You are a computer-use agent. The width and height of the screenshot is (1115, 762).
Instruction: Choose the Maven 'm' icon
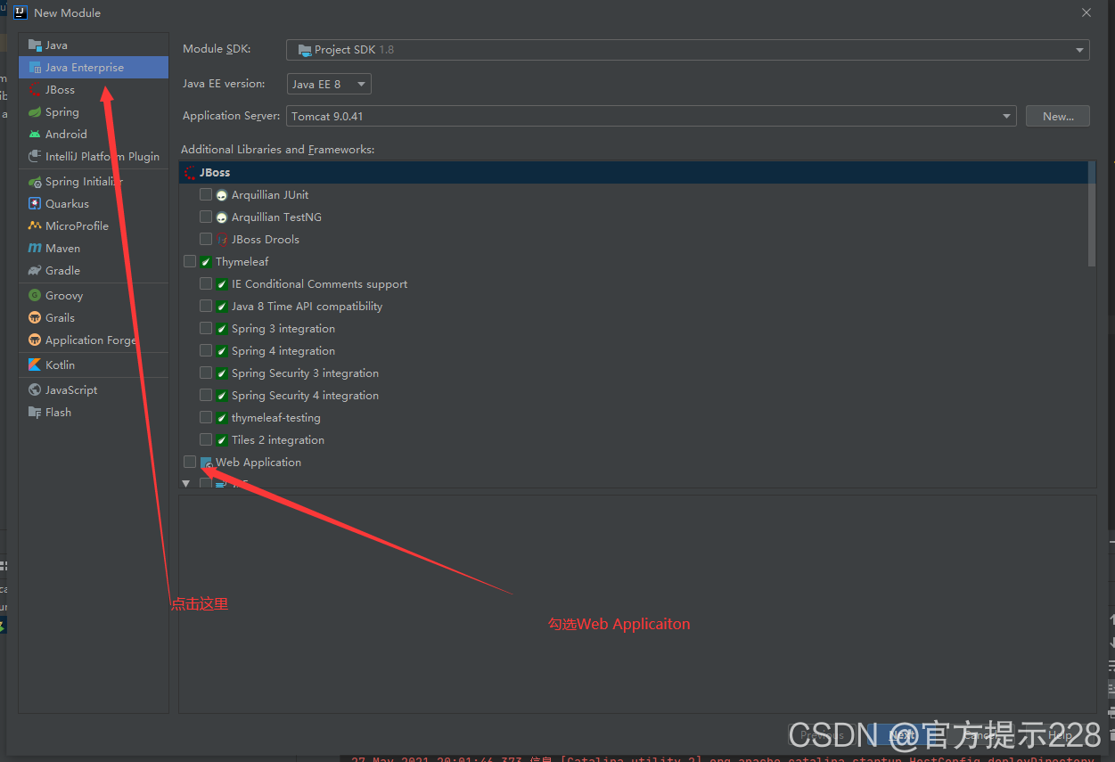(x=35, y=249)
